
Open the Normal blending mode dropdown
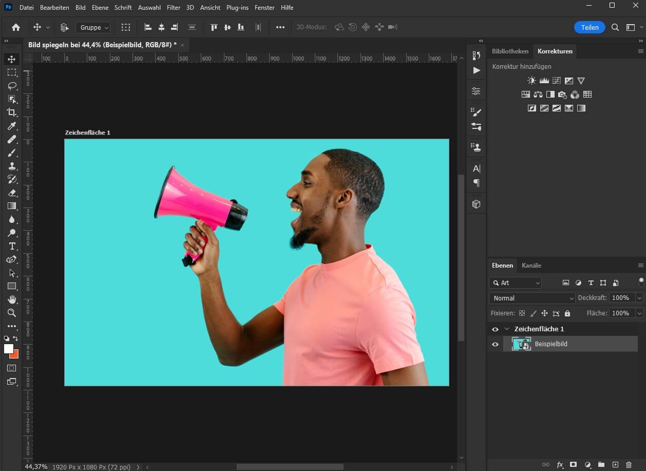tap(531, 298)
